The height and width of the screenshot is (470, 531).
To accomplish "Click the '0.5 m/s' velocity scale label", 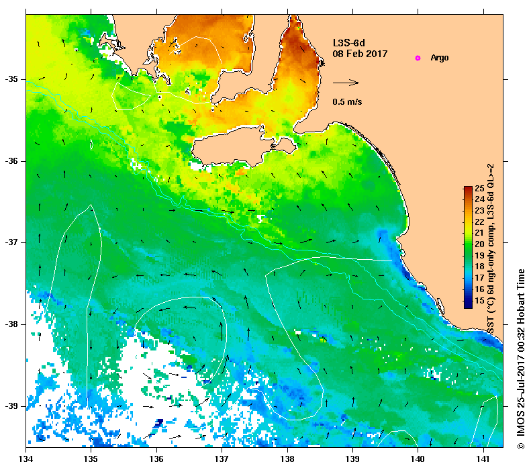I will (x=347, y=101).
